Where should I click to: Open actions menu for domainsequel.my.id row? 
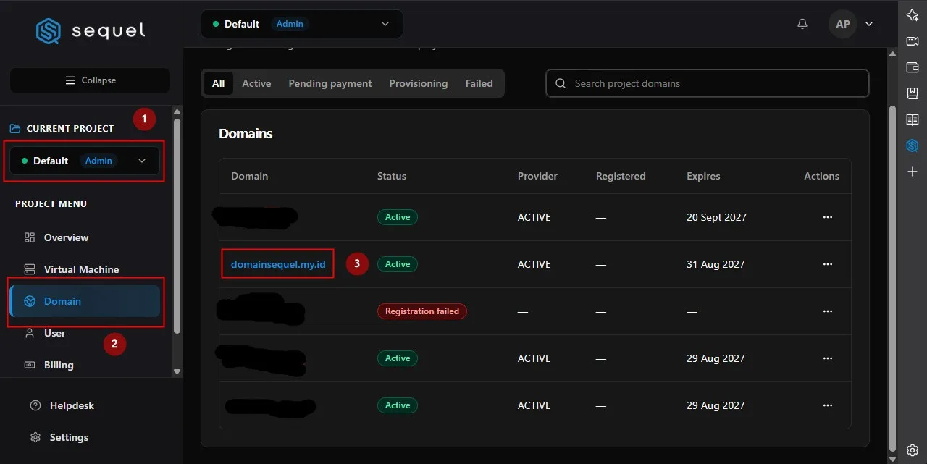pyautogui.click(x=828, y=264)
